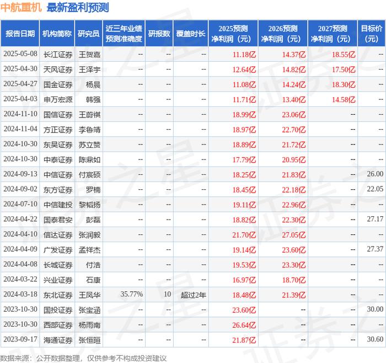Click the 19.11亿 forecast value
Screen dimensions: 386x363
click(x=244, y=205)
